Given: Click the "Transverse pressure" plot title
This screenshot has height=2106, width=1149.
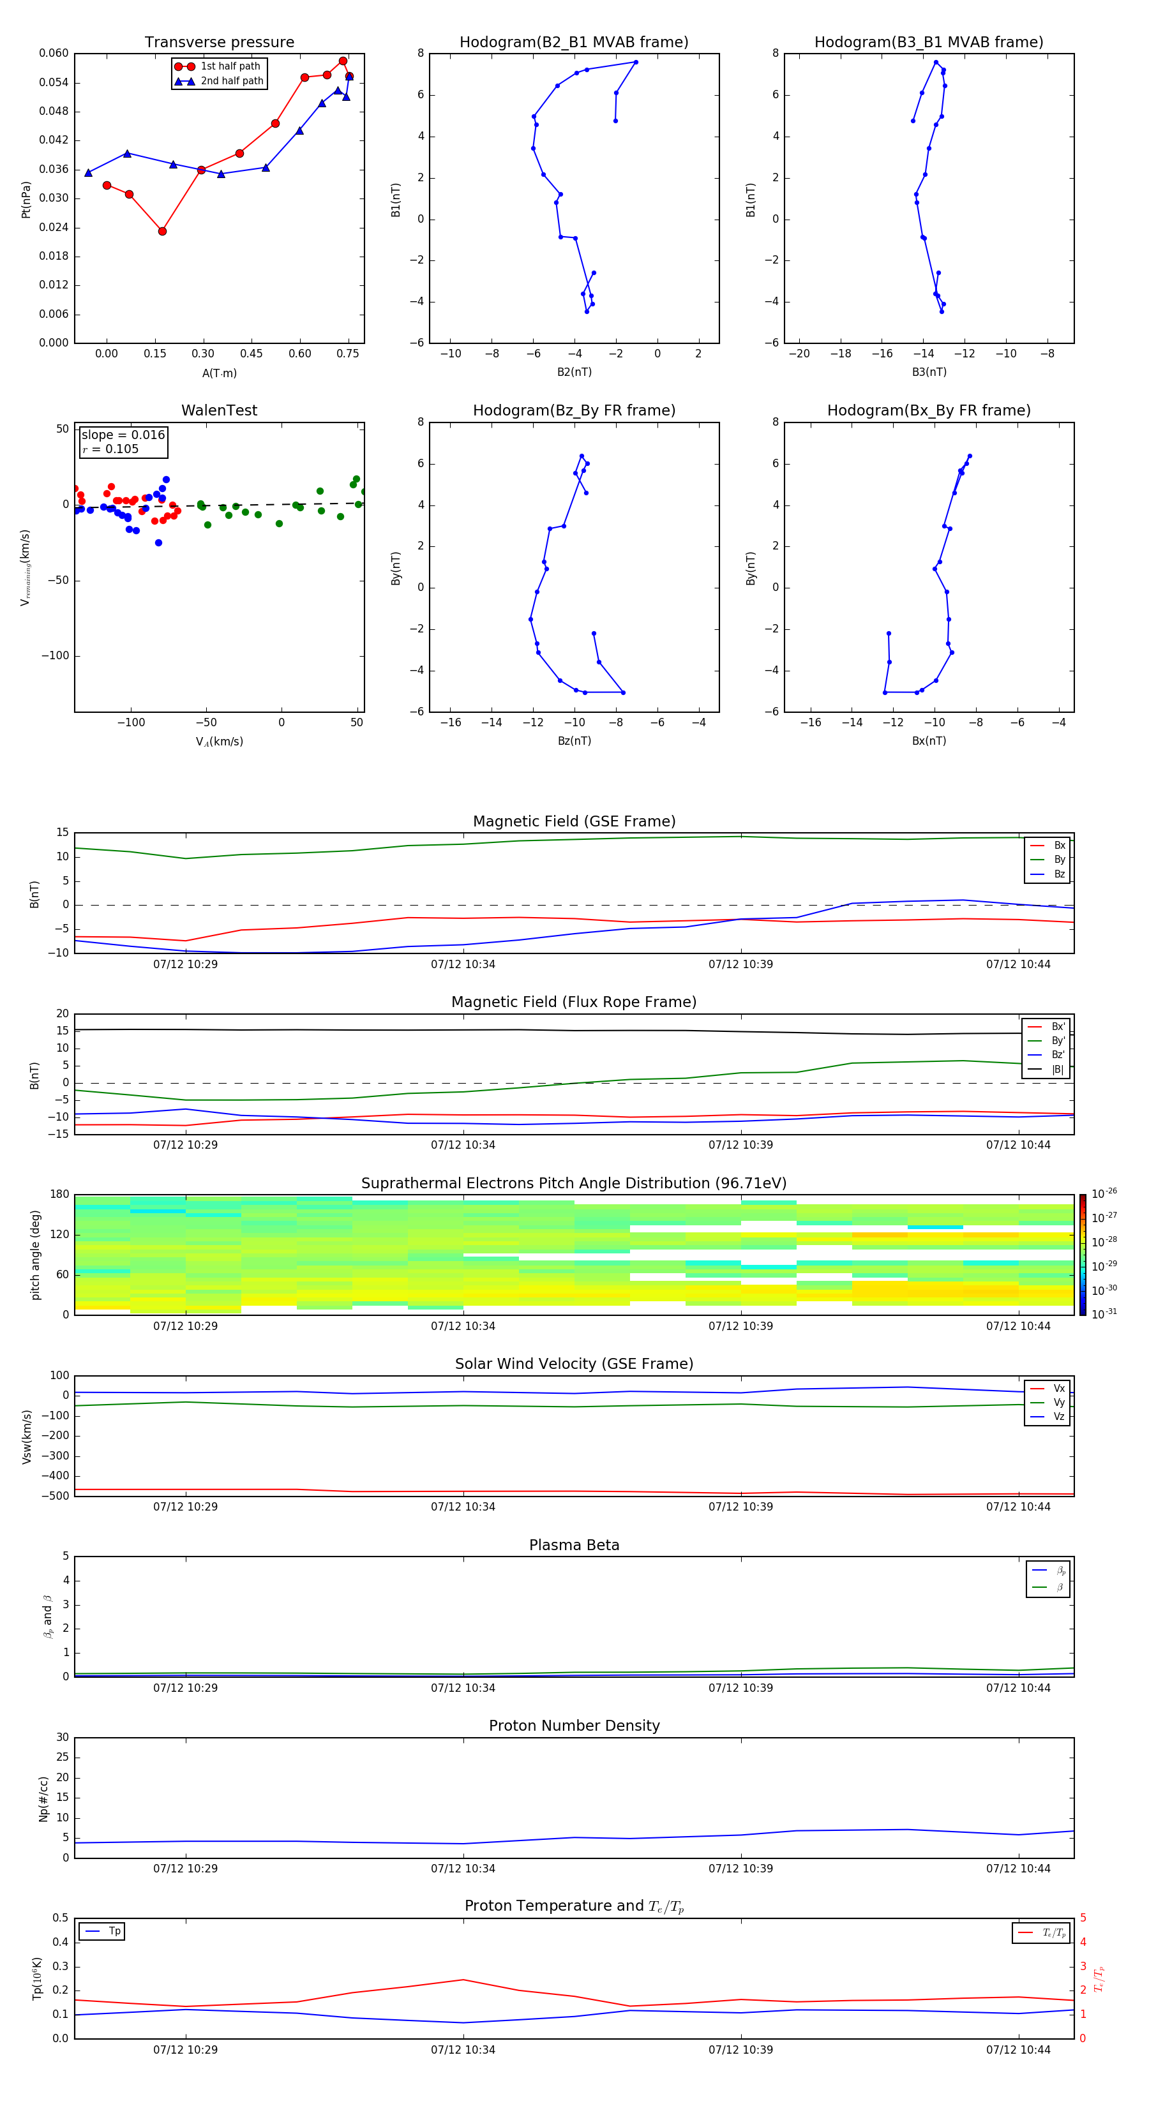Looking at the screenshot, I should [219, 43].
